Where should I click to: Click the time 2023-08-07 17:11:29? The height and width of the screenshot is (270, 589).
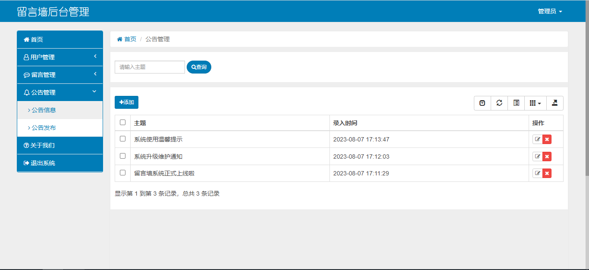(x=361, y=173)
